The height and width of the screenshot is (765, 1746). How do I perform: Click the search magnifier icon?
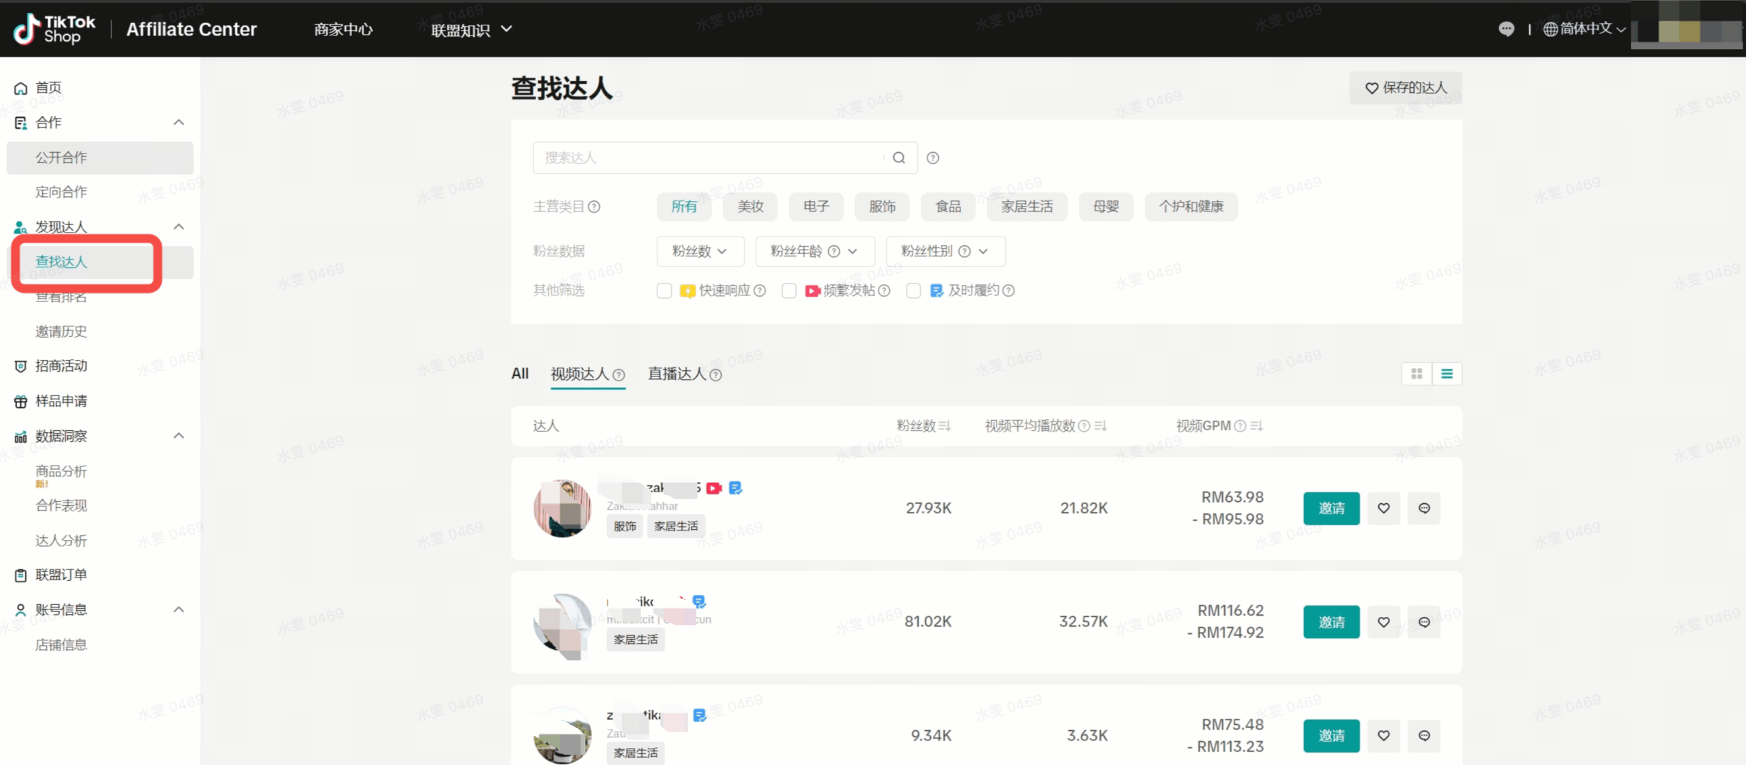[898, 157]
